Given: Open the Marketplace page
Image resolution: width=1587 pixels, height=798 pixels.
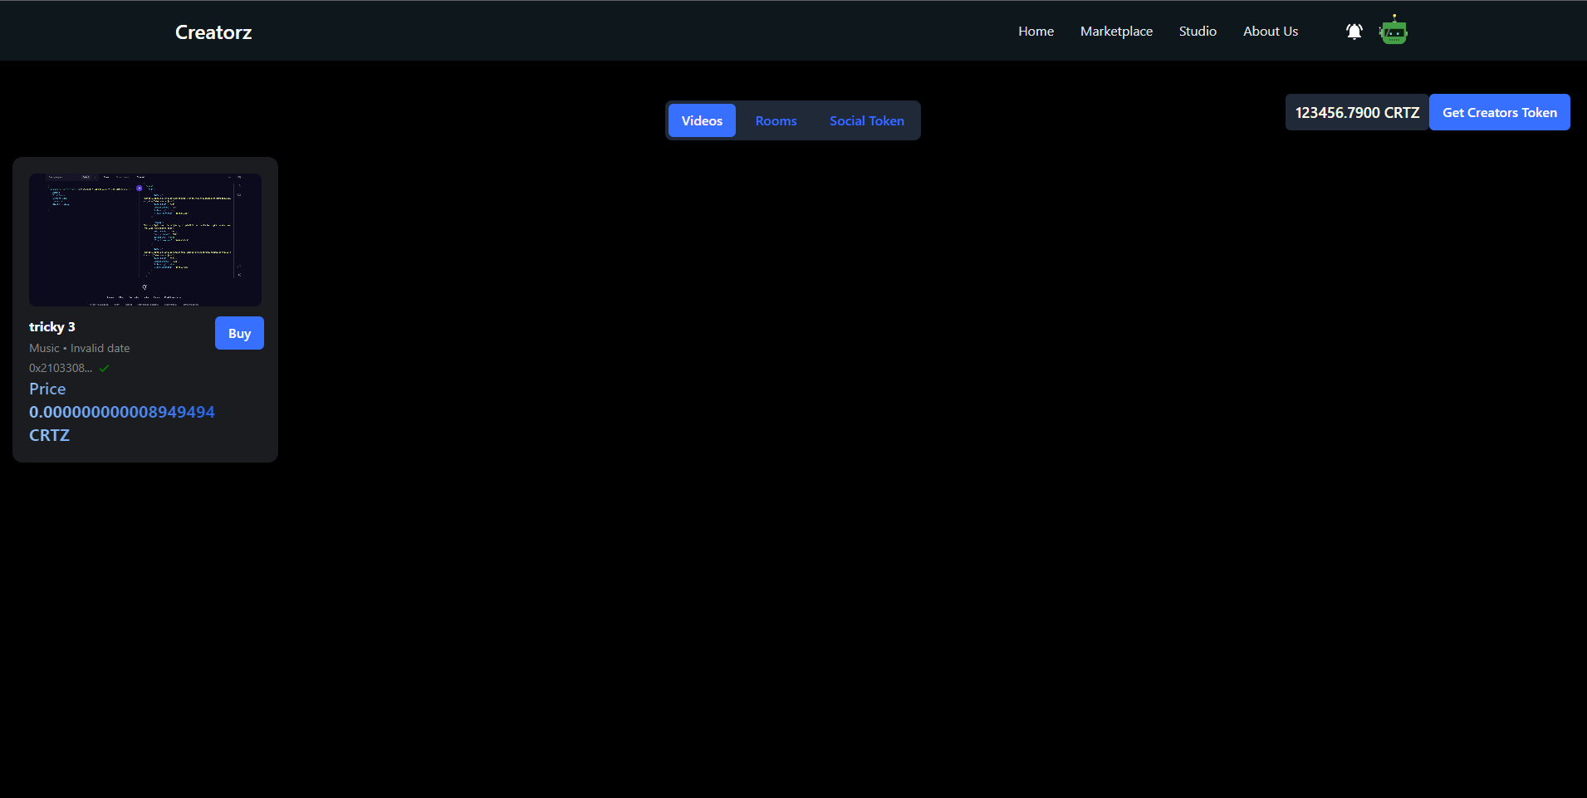Looking at the screenshot, I should tap(1115, 31).
